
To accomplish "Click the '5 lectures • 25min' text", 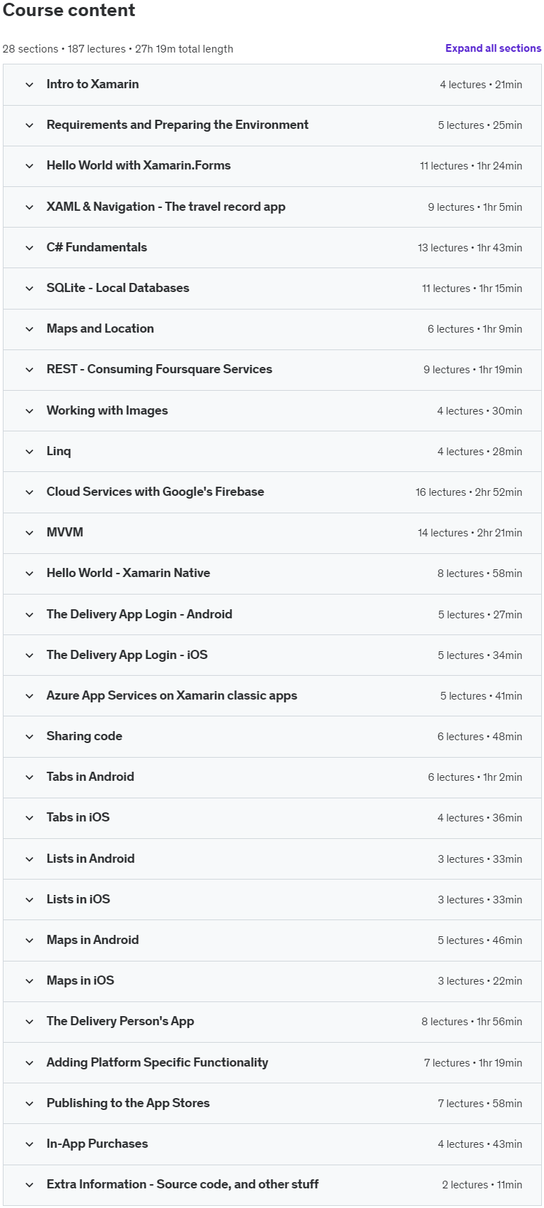I will point(480,125).
